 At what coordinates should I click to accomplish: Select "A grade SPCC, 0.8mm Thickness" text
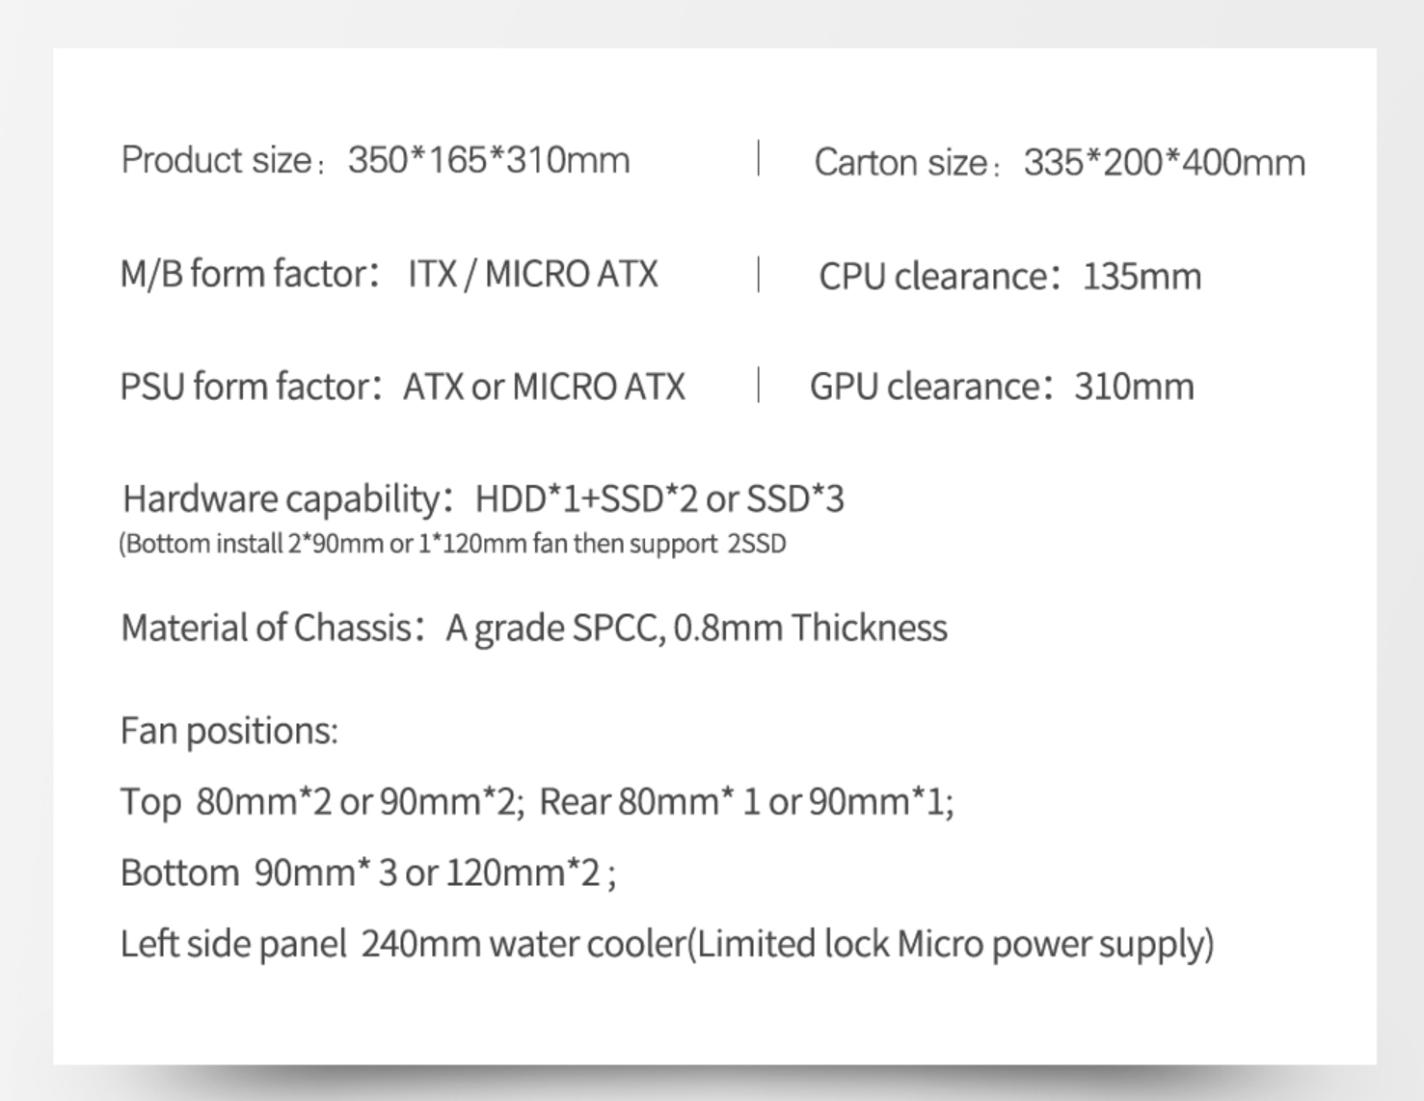(696, 628)
